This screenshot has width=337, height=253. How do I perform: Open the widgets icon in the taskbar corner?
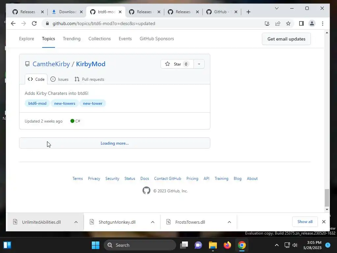7,245
